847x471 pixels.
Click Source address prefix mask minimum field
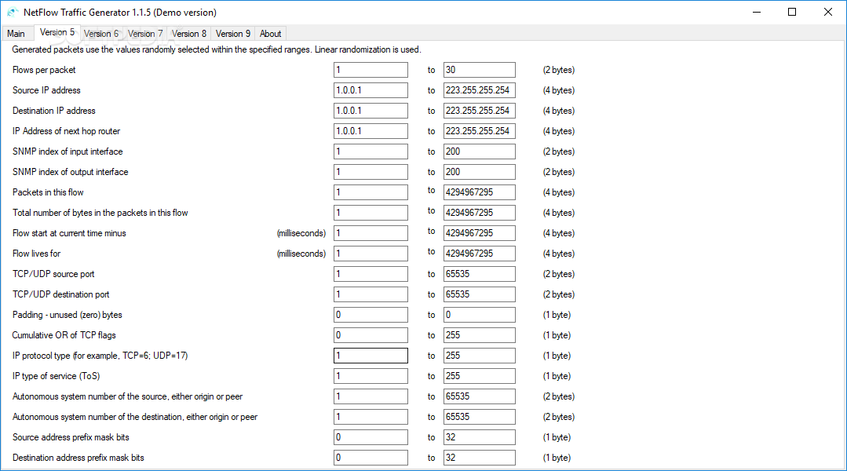371,437
